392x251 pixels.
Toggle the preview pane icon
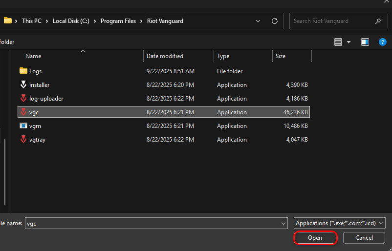coord(365,42)
